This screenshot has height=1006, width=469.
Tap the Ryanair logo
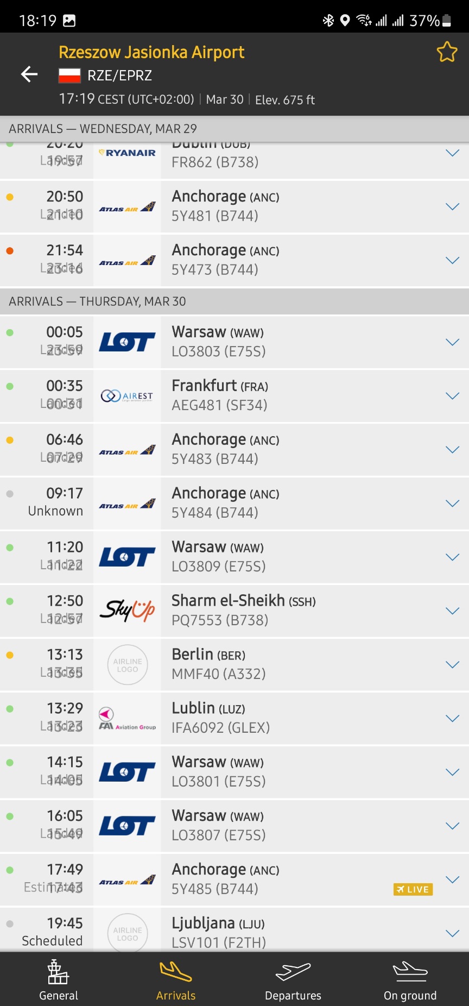tap(128, 153)
